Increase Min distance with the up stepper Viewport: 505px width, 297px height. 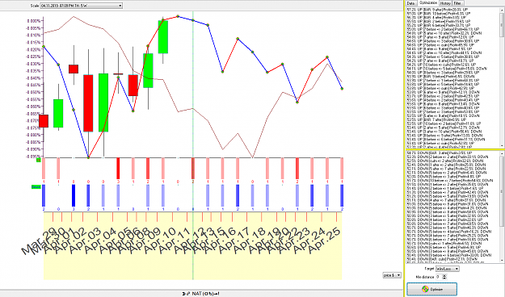point(444,275)
